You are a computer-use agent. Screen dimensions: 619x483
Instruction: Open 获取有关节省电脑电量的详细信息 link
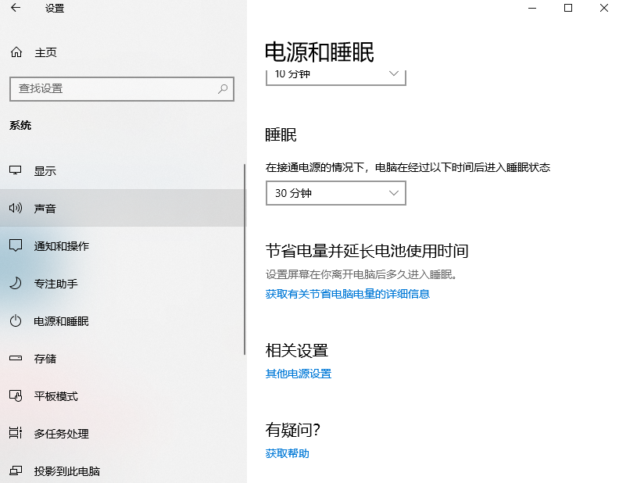coord(348,294)
